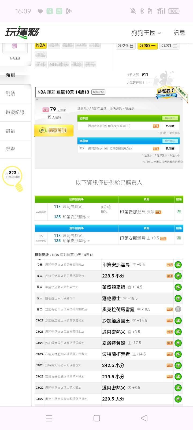Click the green 準 icon for 華盛頓巫師
The width and height of the screenshot is (193, 430).
pyautogui.click(x=178, y=287)
